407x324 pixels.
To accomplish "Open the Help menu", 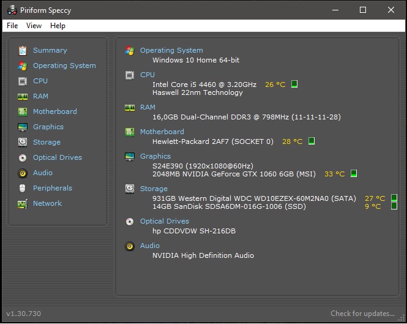I will [58, 26].
